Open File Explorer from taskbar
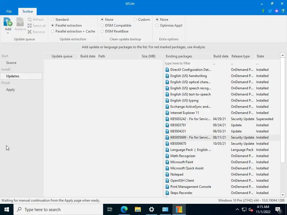Image resolution: width=287 pixels, height=215 pixels. 138,209
